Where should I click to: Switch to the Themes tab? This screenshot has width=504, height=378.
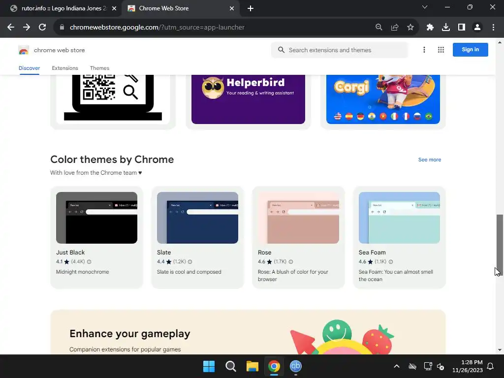coord(99,68)
